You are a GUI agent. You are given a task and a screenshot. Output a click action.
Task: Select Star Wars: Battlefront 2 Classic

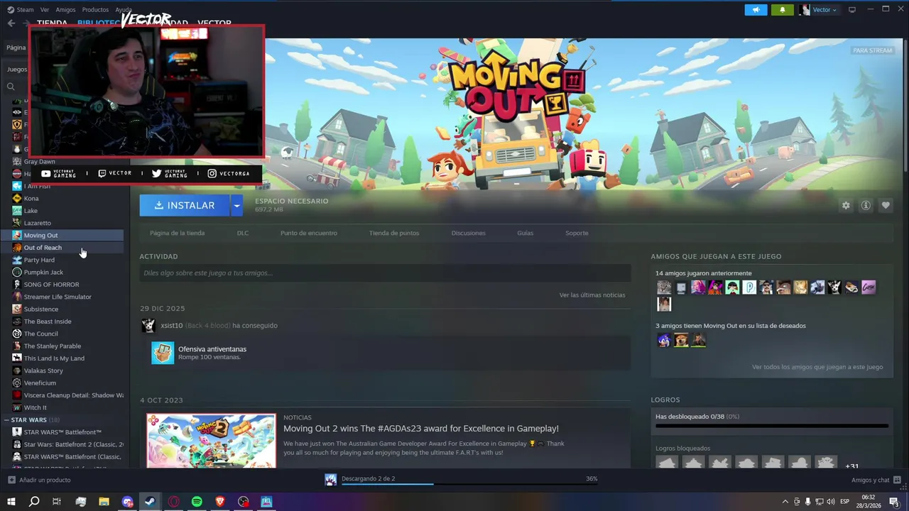pos(73,445)
